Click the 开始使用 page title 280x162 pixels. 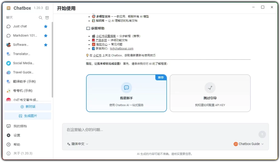pos(66,8)
